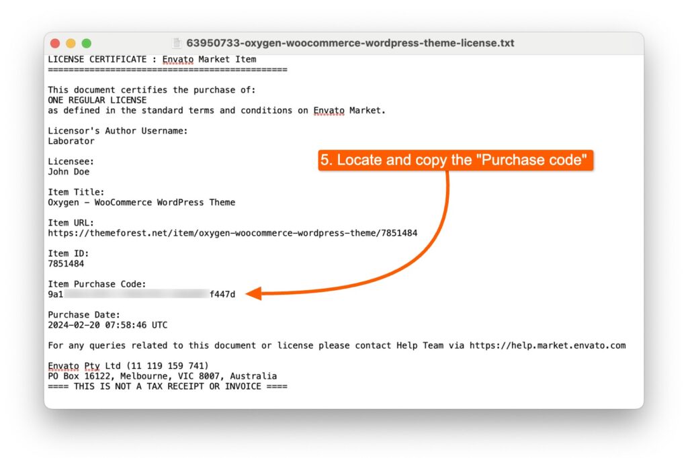688x458 pixels.
Task: Click the address line "PO Box 16122, Melbourne"
Action: [x=163, y=376]
